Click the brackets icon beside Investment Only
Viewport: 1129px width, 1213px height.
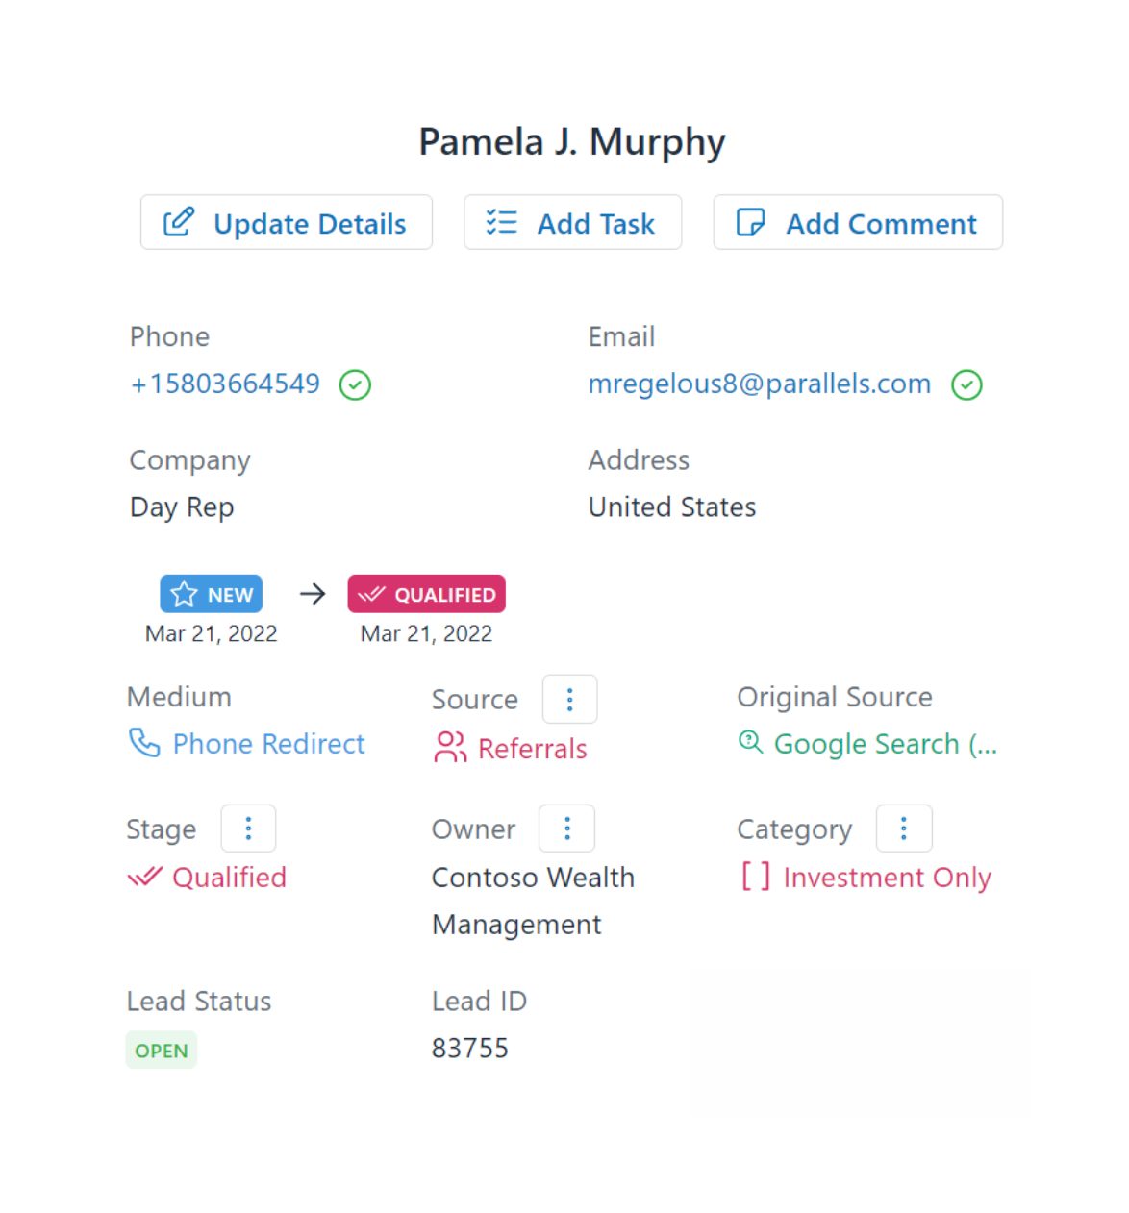(x=755, y=877)
